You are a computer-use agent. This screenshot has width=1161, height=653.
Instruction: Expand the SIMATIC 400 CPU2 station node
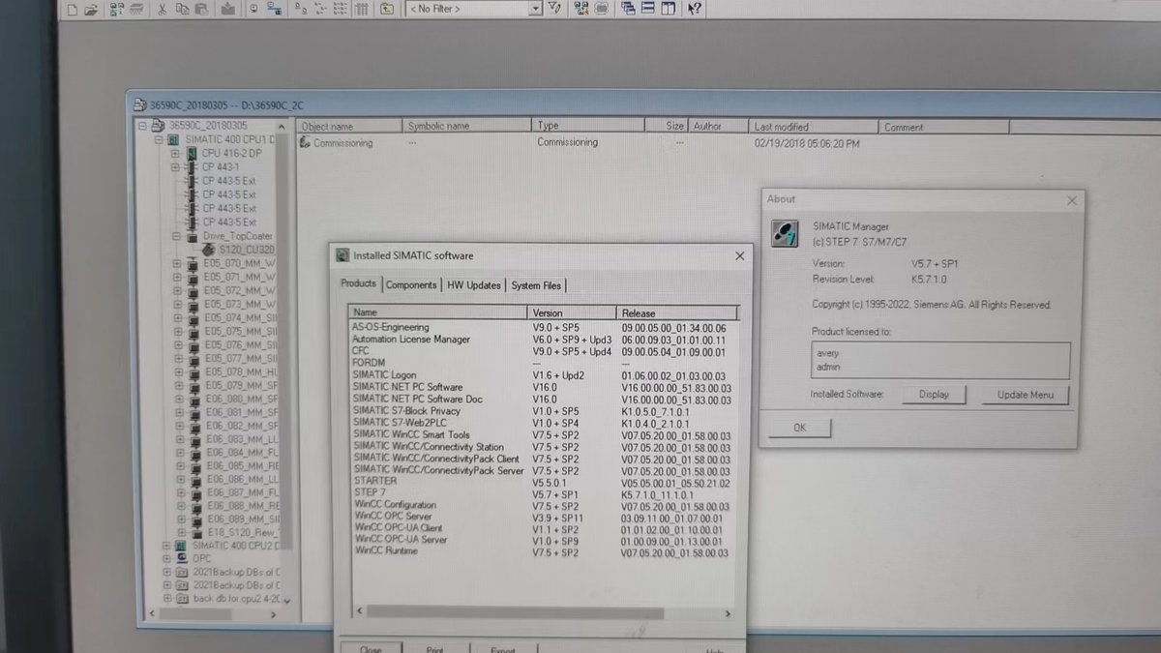pyautogui.click(x=165, y=545)
